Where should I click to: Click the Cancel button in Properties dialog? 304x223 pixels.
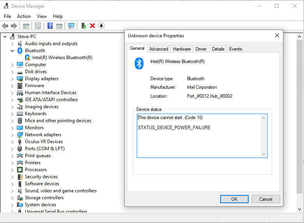pos(266,199)
